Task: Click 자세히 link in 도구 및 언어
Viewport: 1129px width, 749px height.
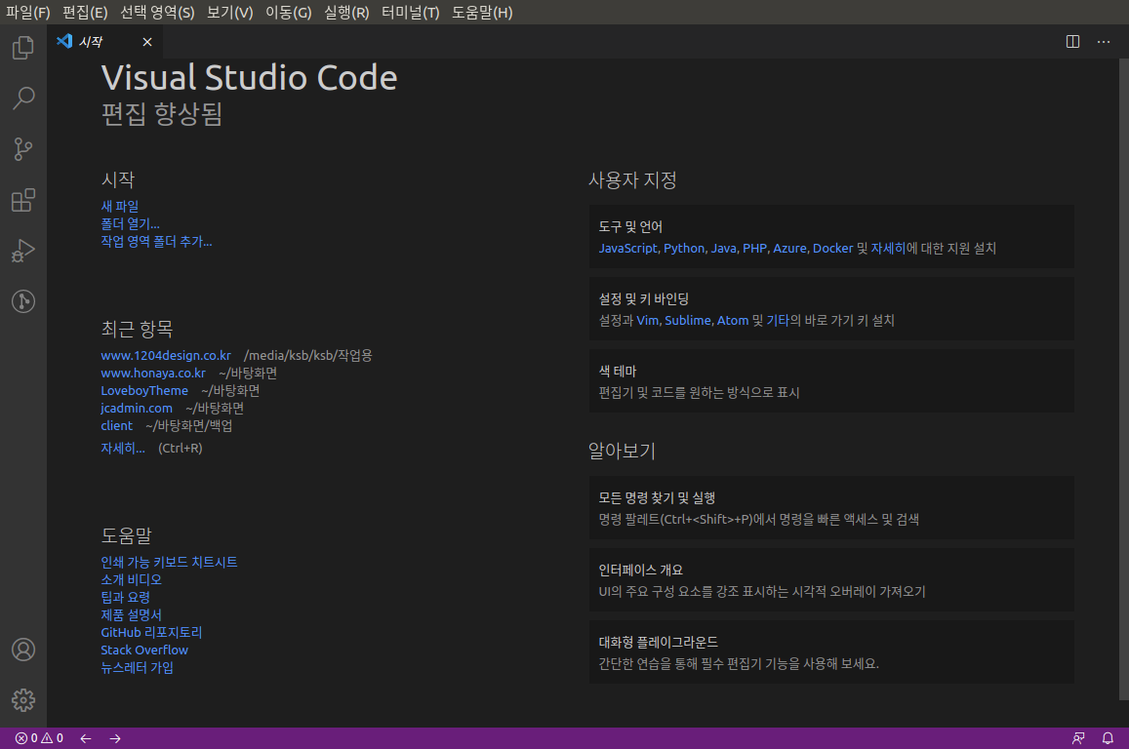Action: 888,249
